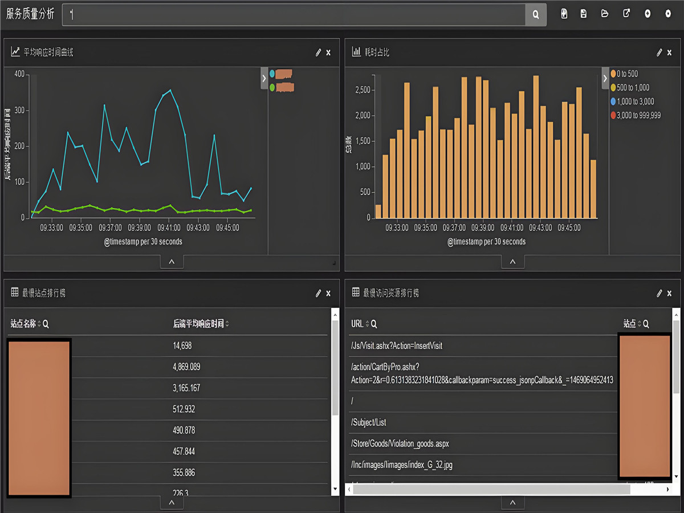Remove the 最慢访问资源排行榜 panel
The image size is (684, 513).
point(670,293)
